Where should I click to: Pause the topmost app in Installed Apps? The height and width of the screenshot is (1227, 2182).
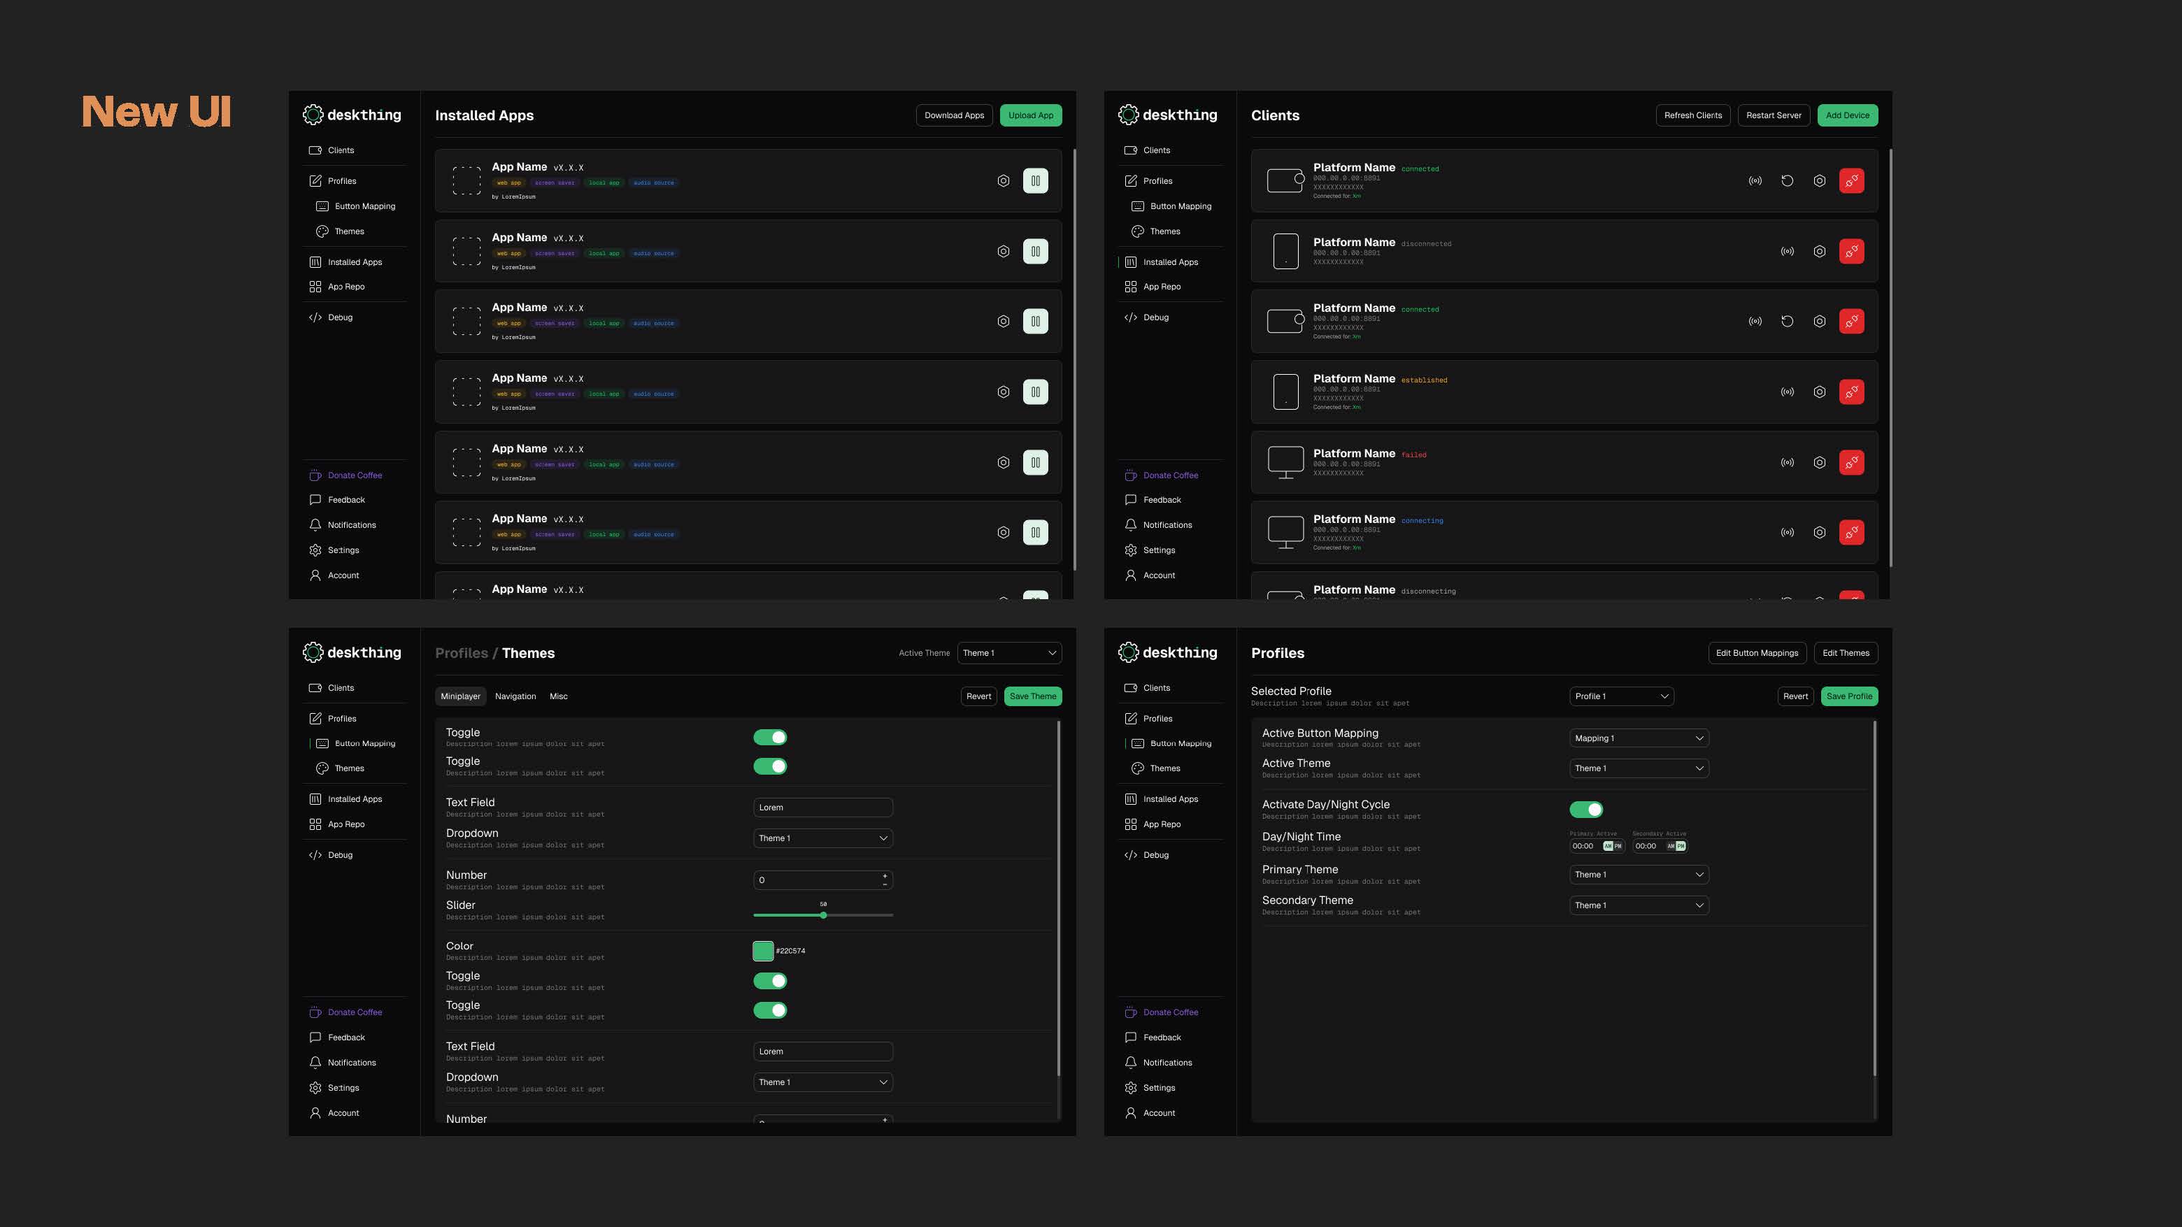coord(1035,180)
